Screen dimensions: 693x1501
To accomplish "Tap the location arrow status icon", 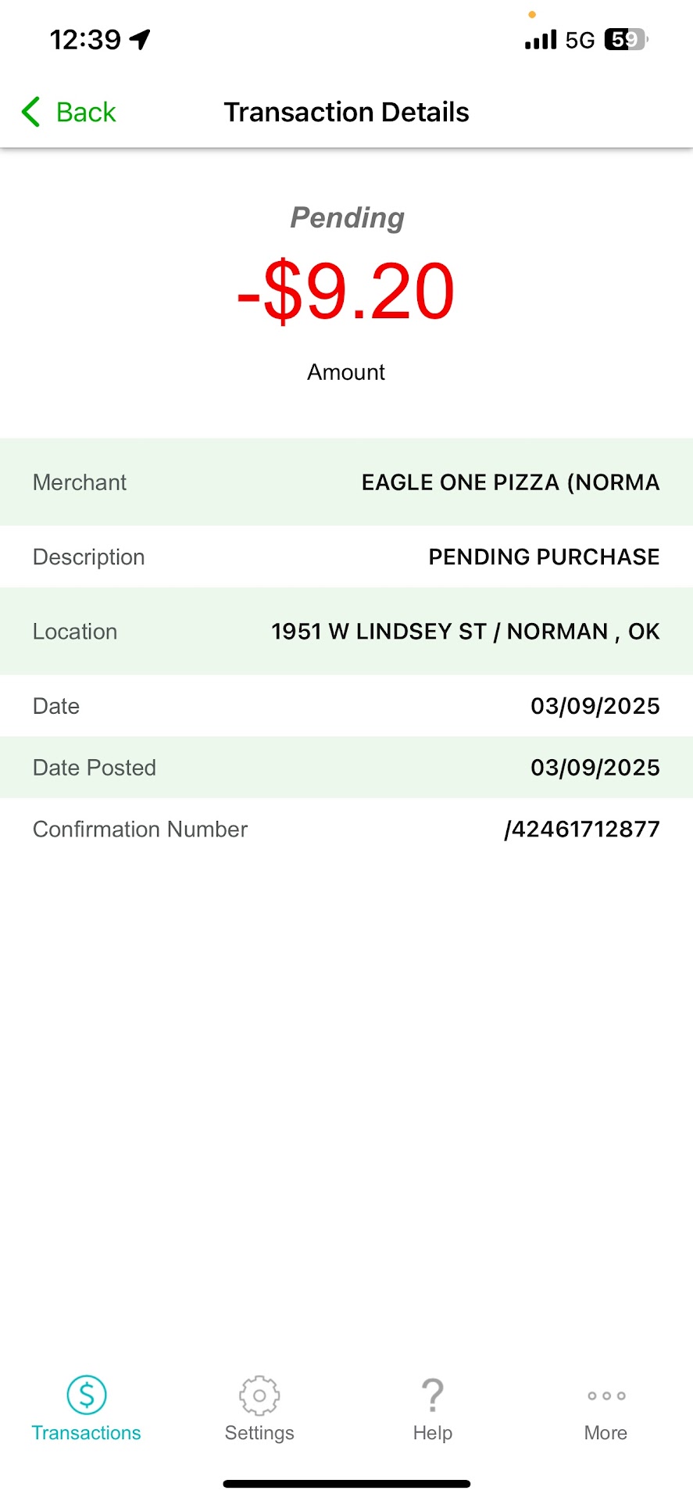I will coord(141,39).
